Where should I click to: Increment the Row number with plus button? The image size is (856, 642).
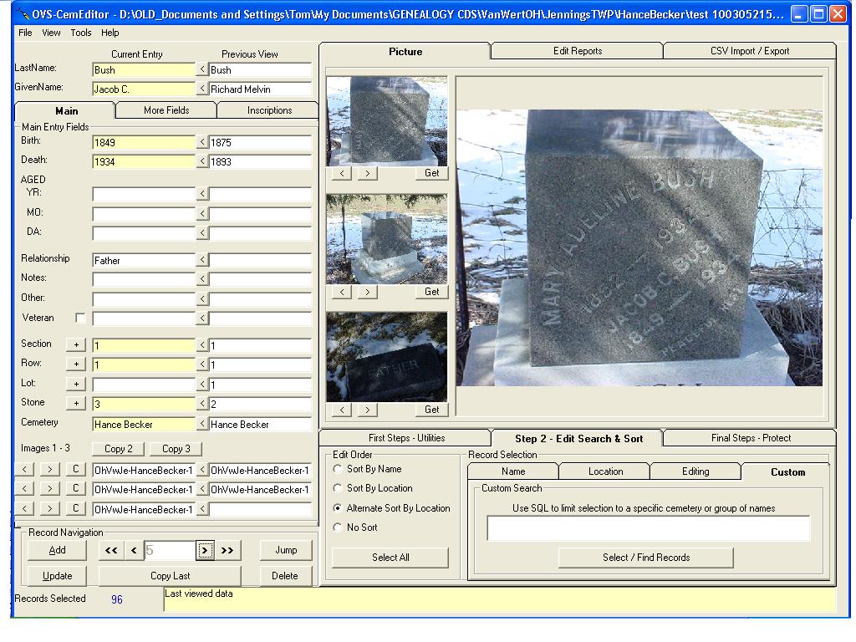pos(76,364)
